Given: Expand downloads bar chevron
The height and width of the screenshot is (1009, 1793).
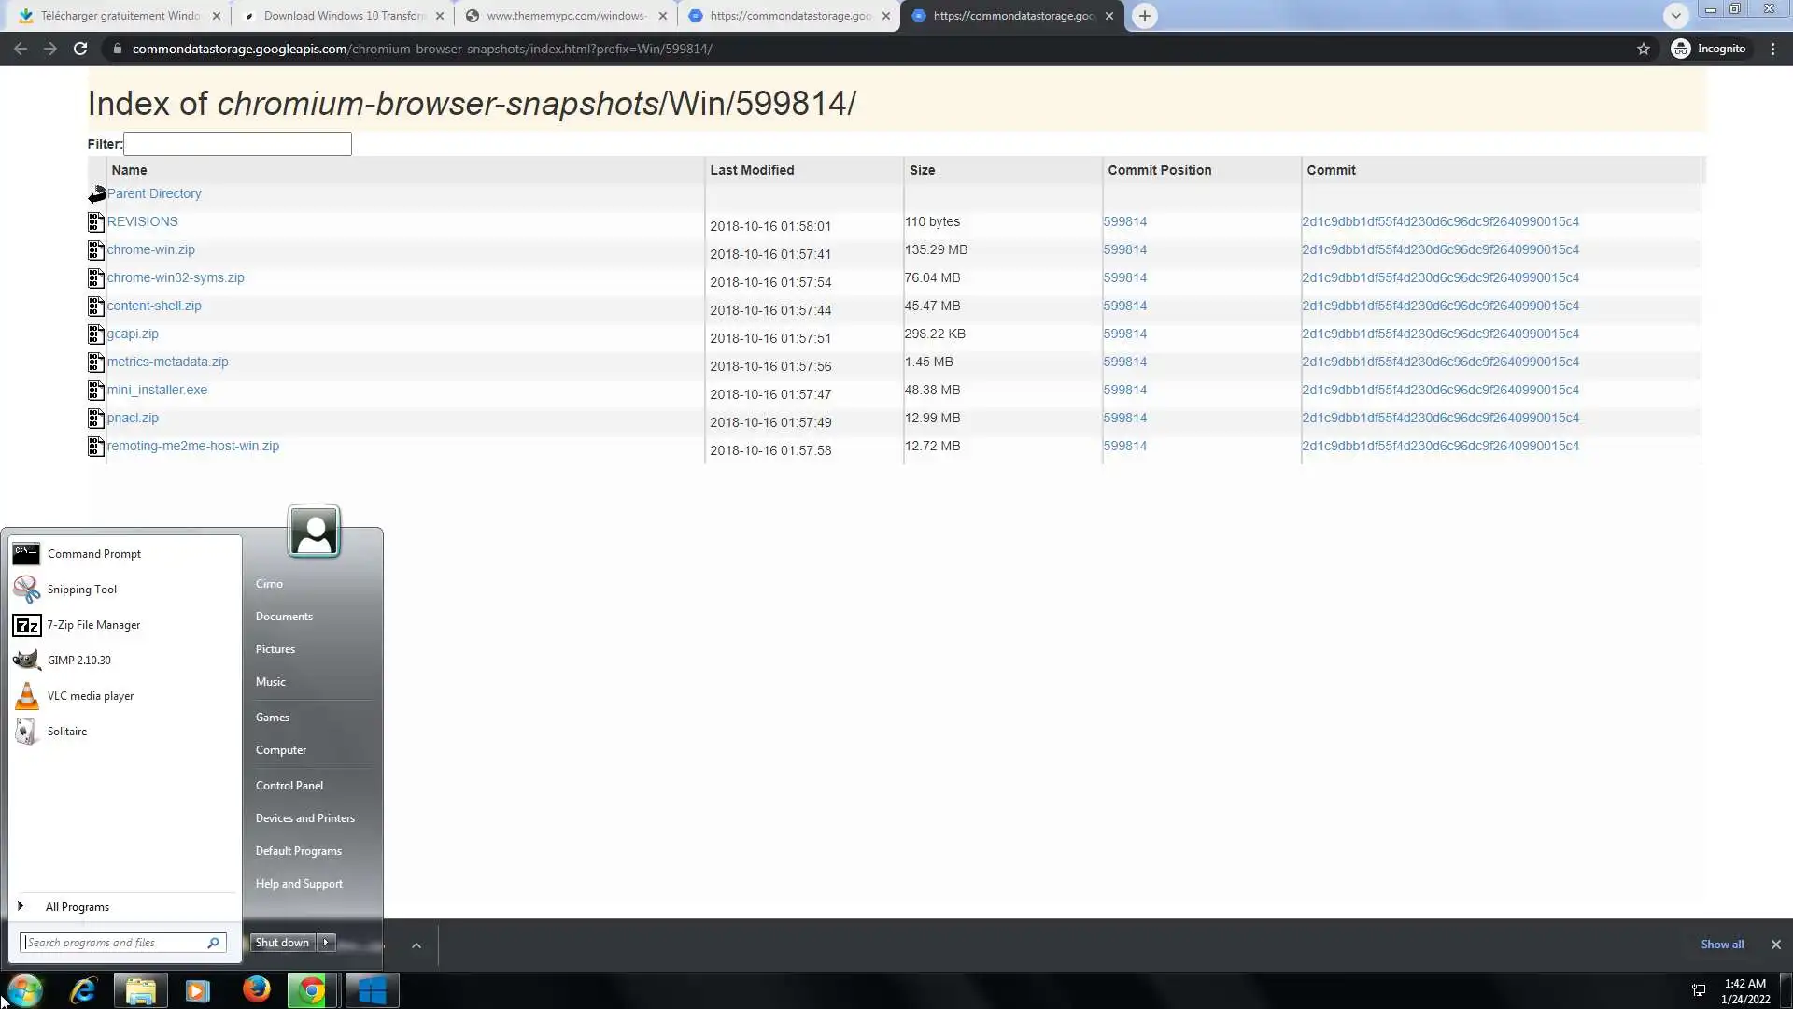Looking at the screenshot, I should tap(416, 945).
